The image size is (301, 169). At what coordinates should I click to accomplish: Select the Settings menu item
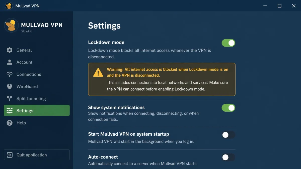click(37, 111)
